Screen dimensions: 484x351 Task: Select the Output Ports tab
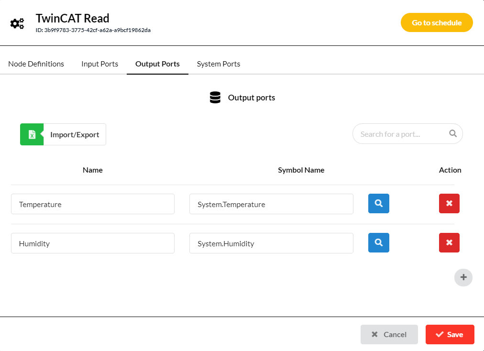[157, 64]
